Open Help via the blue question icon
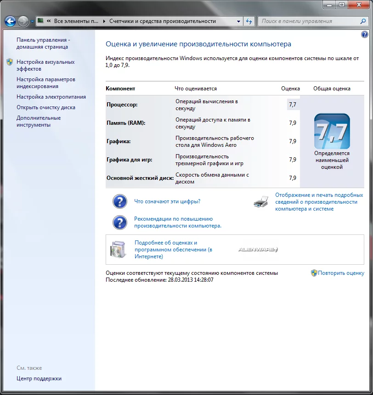The width and height of the screenshot is (373, 395). click(x=364, y=34)
